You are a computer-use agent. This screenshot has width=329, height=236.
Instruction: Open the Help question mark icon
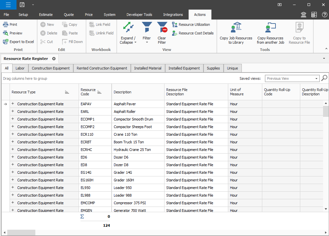[x=324, y=15]
